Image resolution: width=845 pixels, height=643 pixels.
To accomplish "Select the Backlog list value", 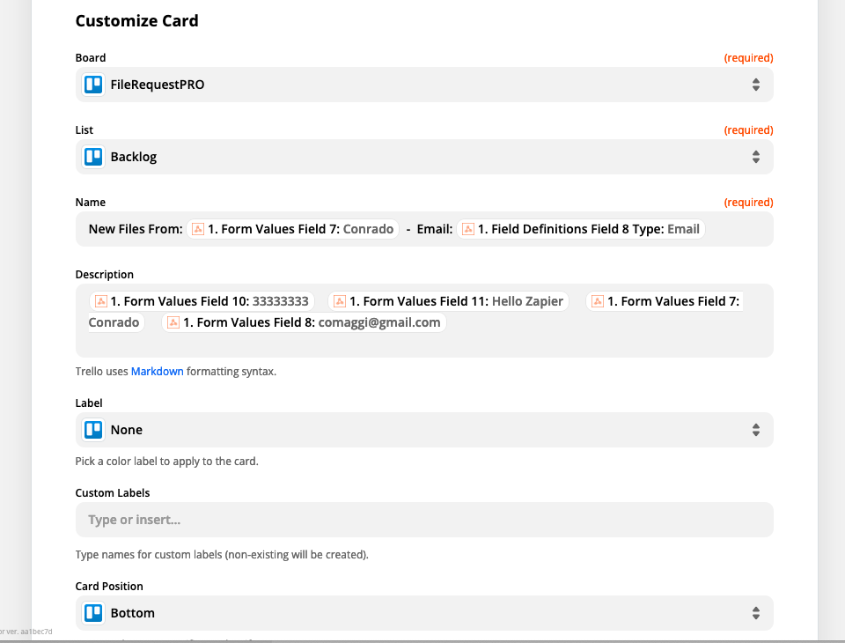I will click(134, 157).
